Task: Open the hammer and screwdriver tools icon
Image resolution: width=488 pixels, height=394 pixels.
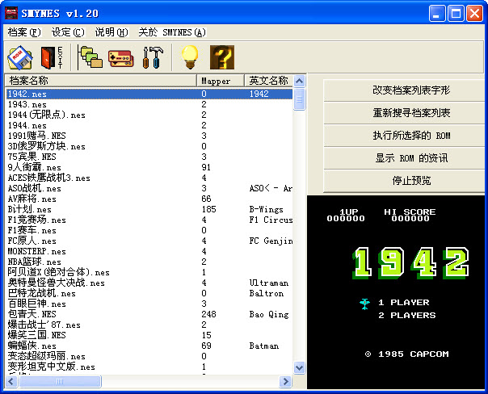Action: [152, 57]
